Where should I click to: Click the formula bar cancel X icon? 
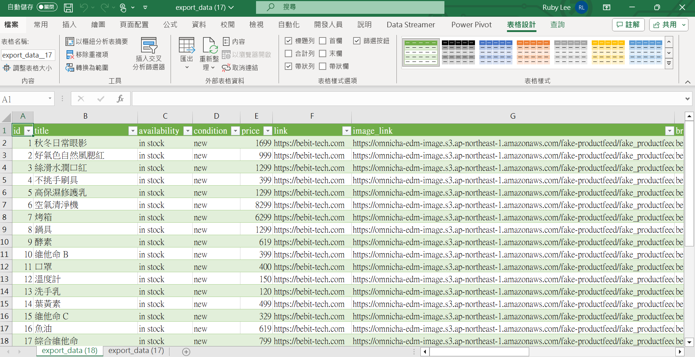click(x=81, y=99)
